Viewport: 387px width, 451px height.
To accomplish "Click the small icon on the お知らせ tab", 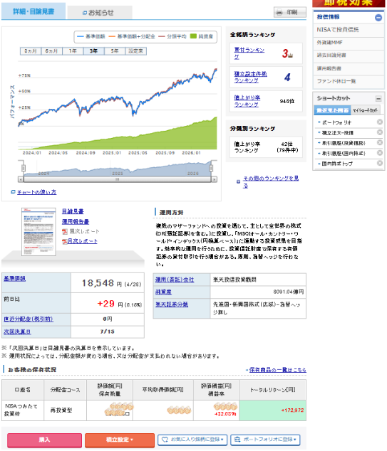I will [85, 13].
